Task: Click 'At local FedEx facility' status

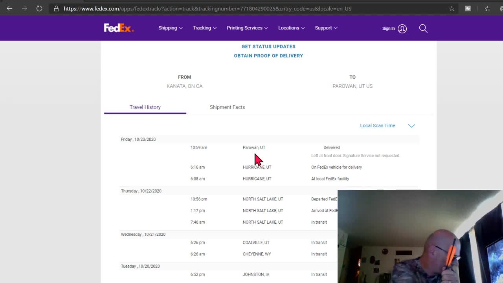Action: tap(330, 179)
